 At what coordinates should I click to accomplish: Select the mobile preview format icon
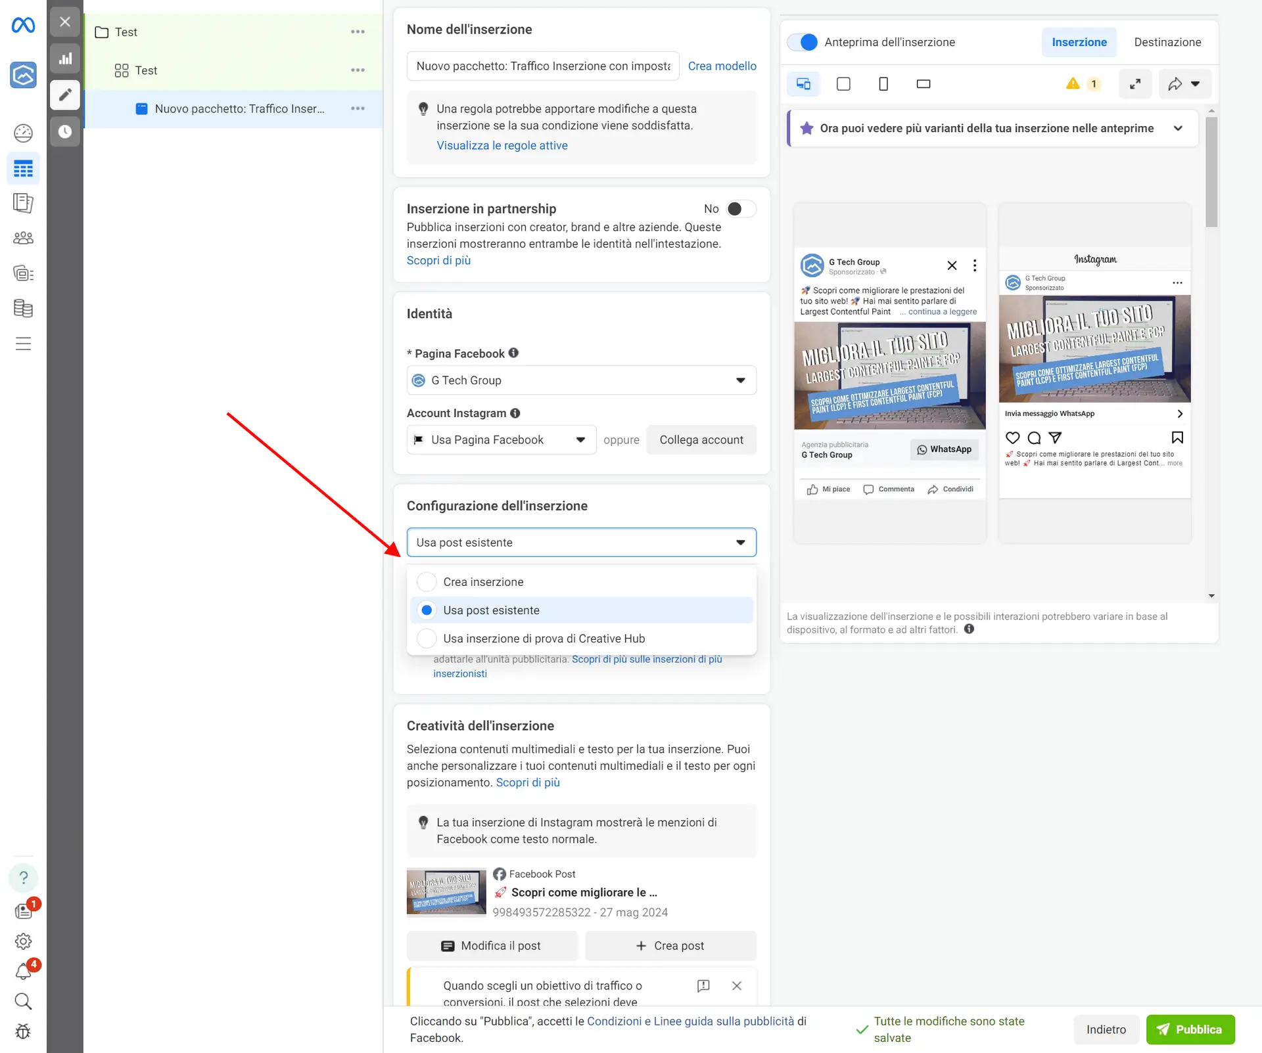pyautogui.click(x=883, y=83)
